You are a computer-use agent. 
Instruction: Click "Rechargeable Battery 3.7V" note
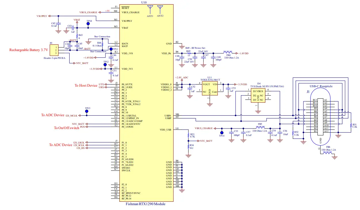pos(28,50)
